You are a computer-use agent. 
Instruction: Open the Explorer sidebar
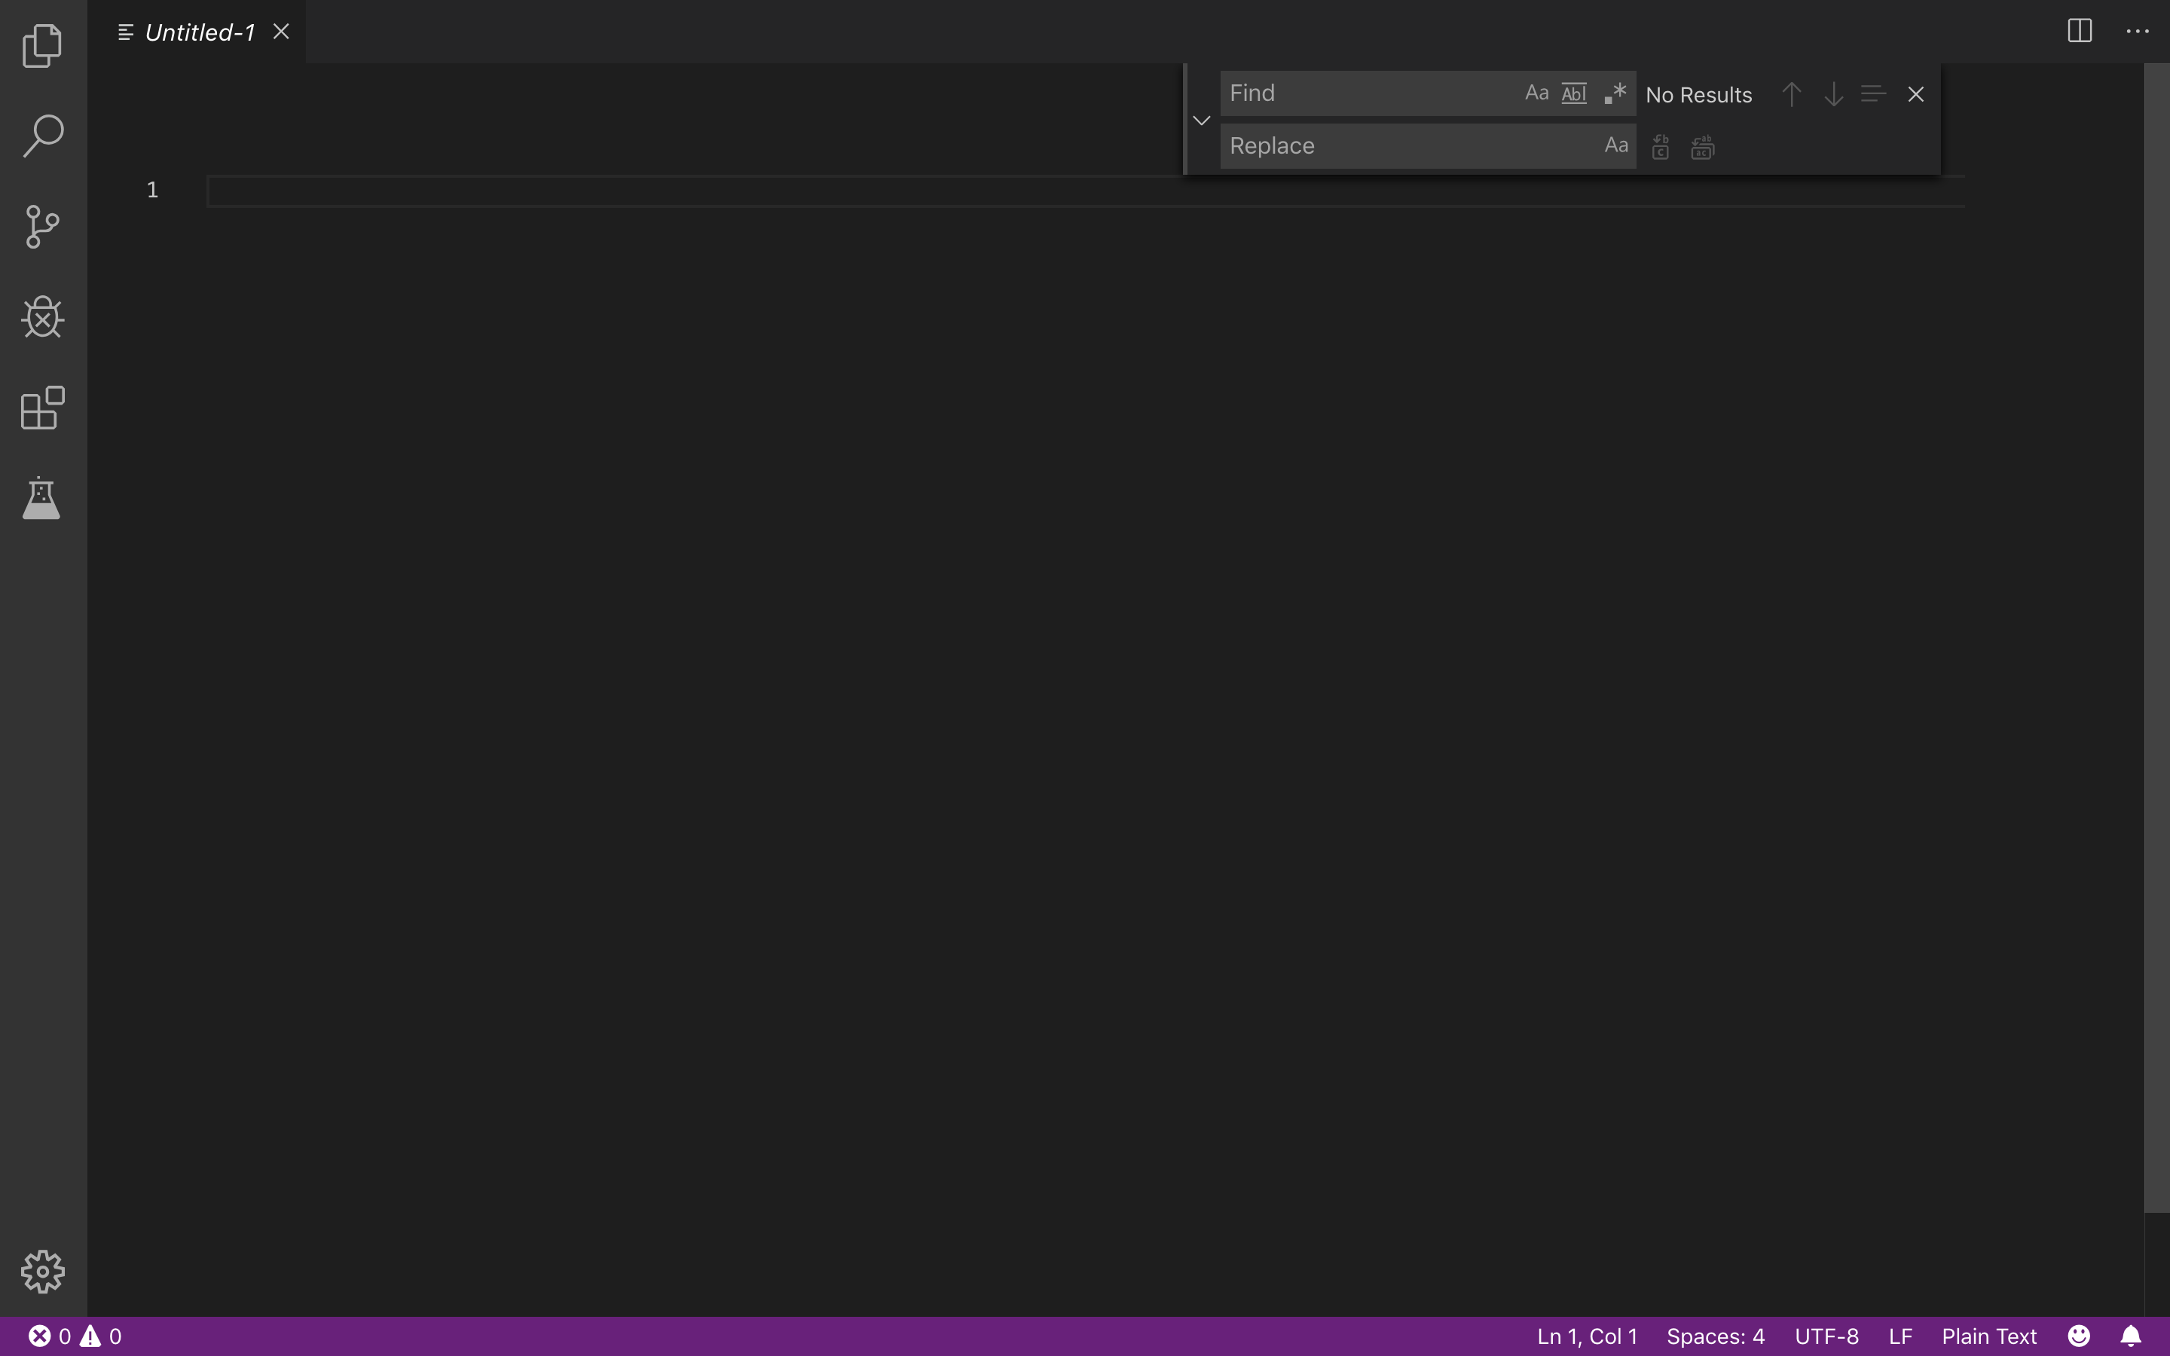(x=41, y=45)
